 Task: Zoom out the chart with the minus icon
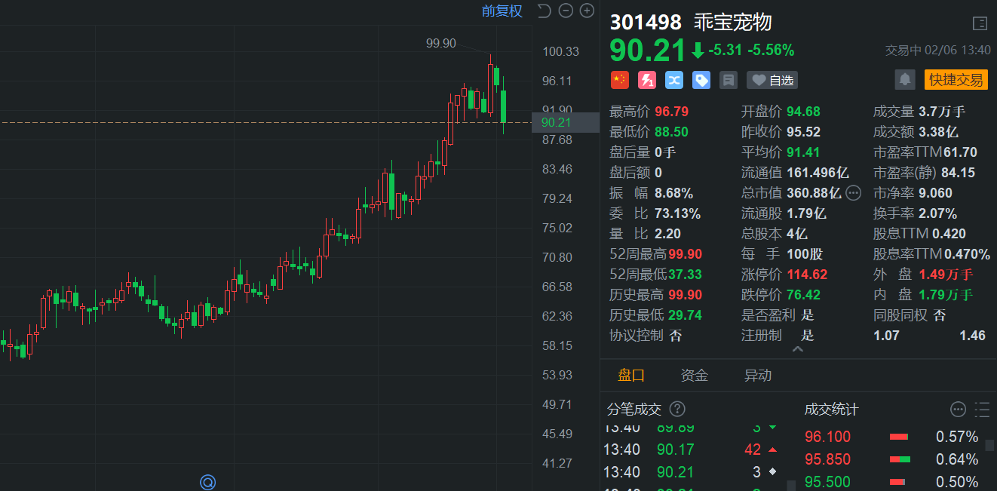[x=566, y=11]
